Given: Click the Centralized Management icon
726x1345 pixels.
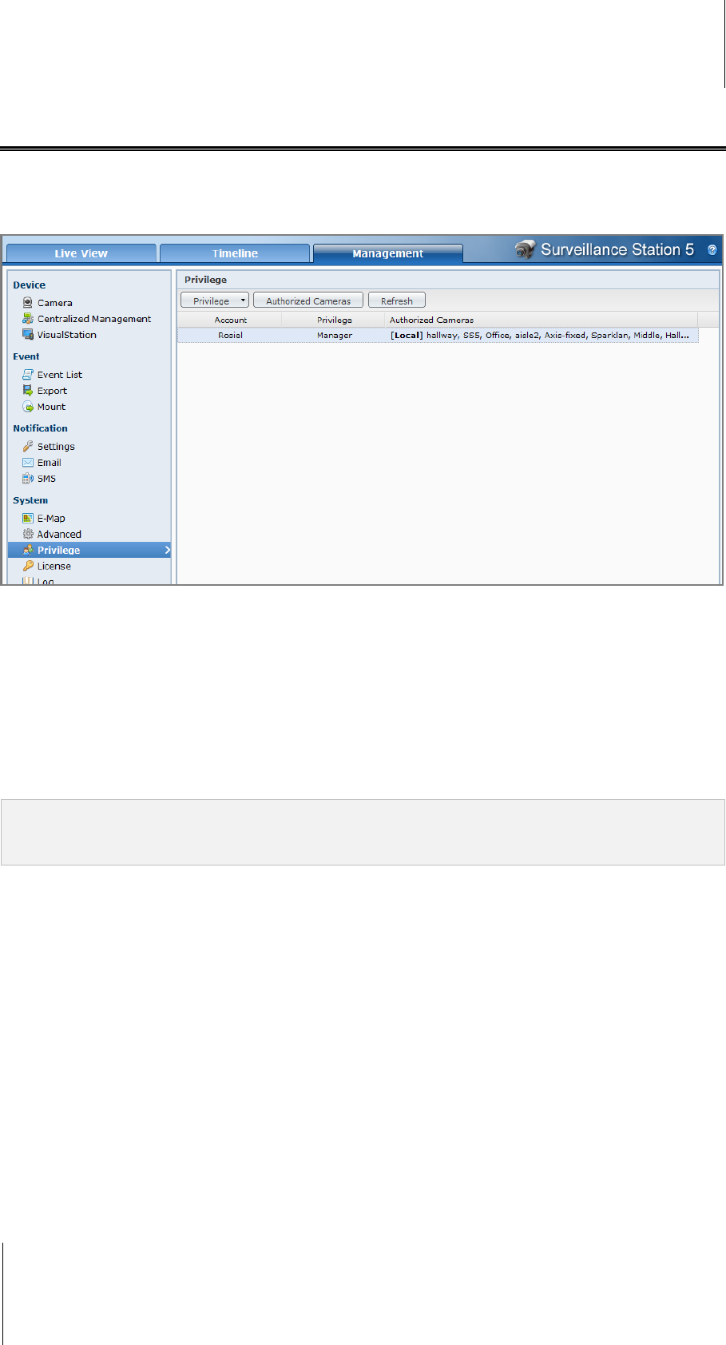Looking at the screenshot, I should 28,319.
